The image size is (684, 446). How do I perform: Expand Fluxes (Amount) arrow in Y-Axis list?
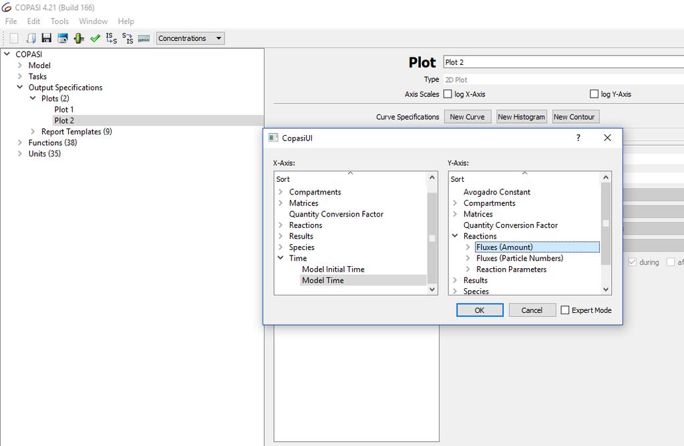coord(468,247)
